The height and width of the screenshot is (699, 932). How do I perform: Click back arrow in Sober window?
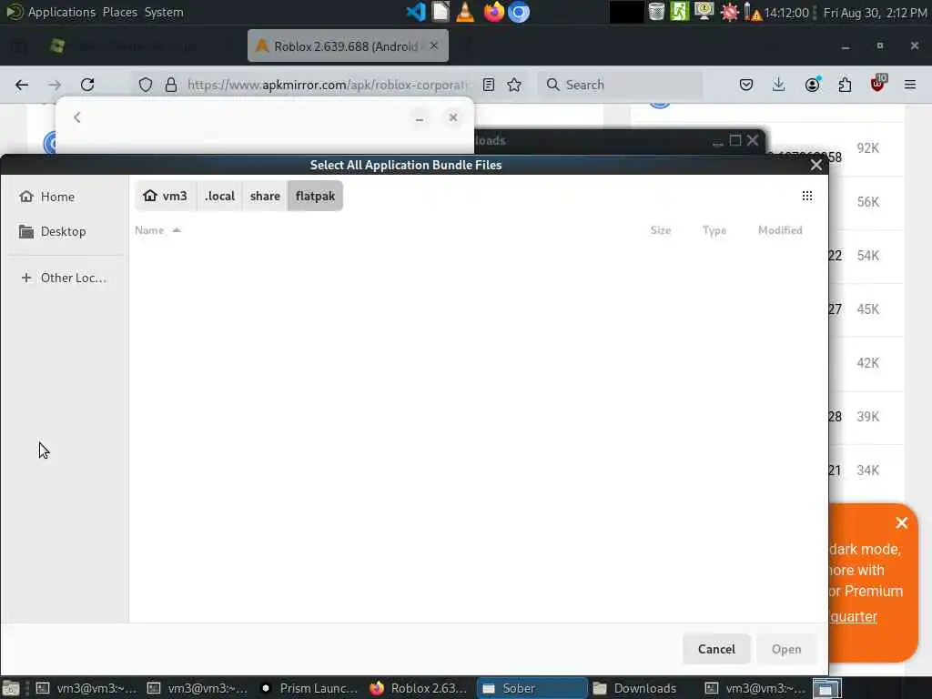(x=77, y=117)
